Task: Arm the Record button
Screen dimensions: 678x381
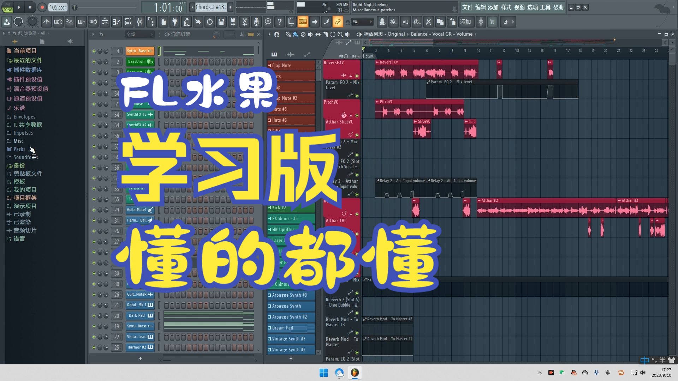Action: click(x=42, y=7)
